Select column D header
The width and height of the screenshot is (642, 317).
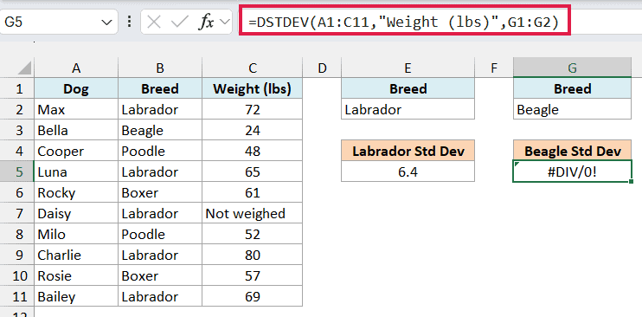(322, 68)
